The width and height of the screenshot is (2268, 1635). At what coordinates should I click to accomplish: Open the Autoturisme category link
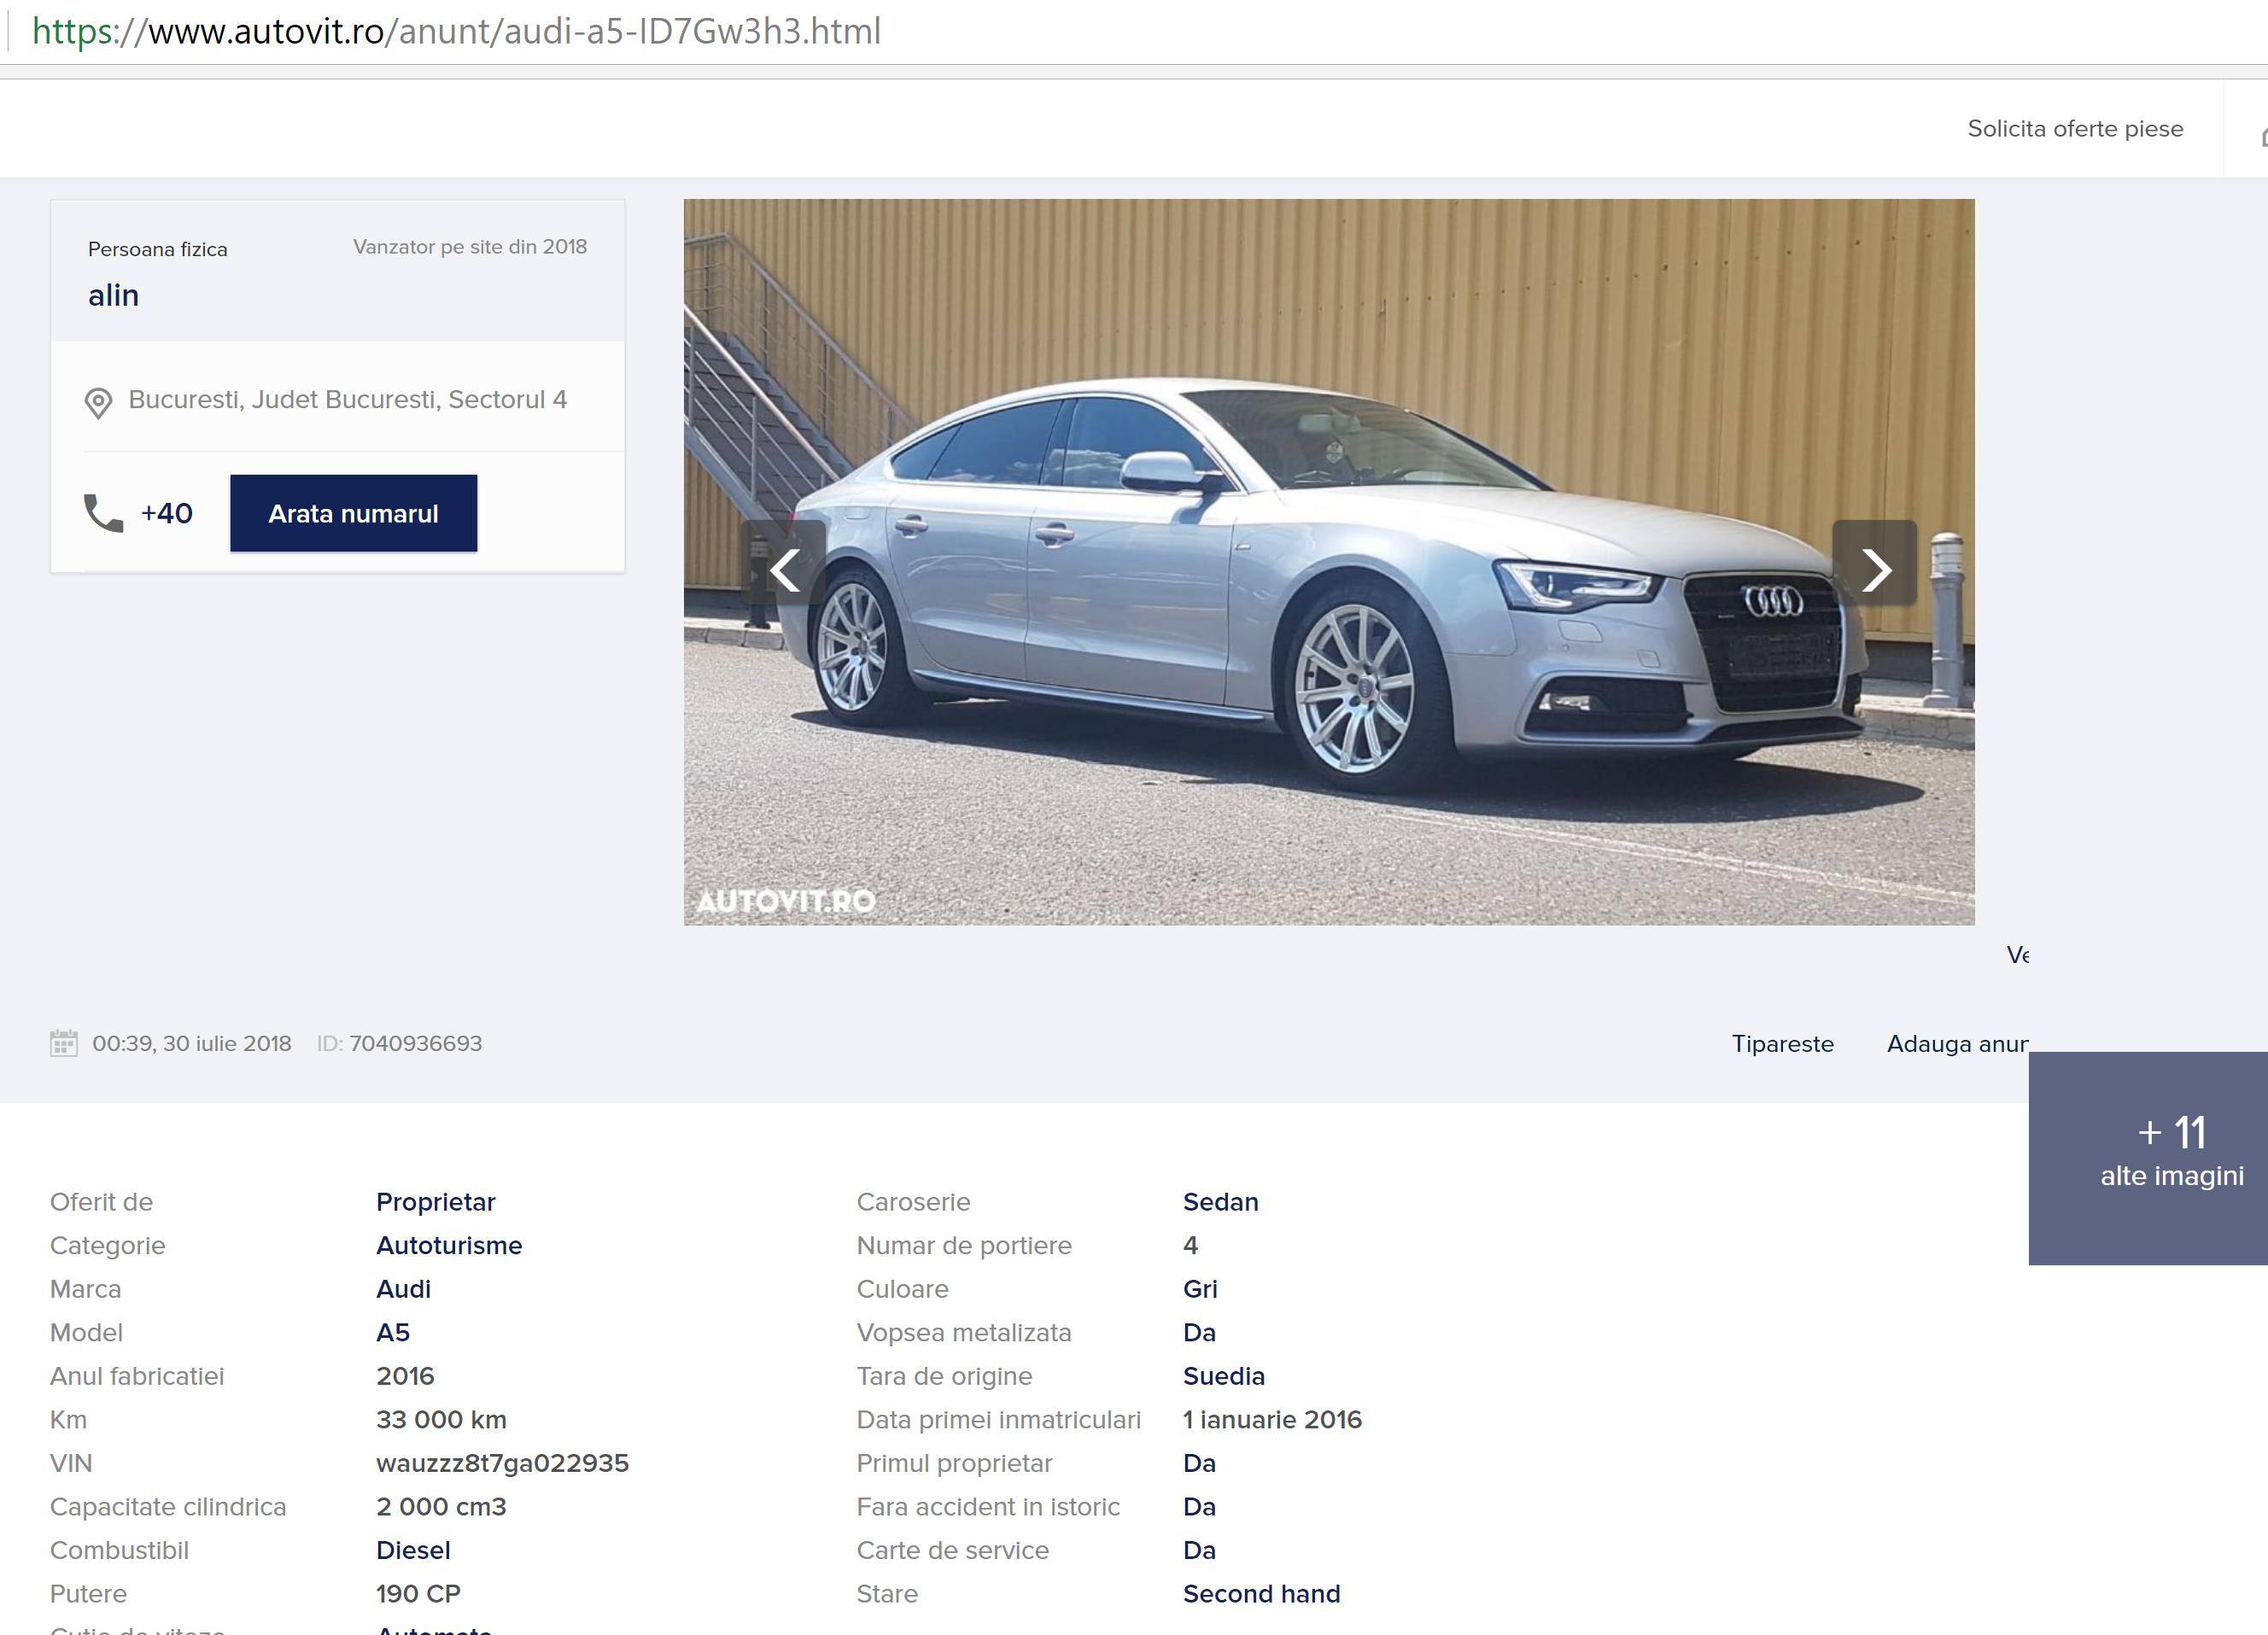click(449, 1245)
